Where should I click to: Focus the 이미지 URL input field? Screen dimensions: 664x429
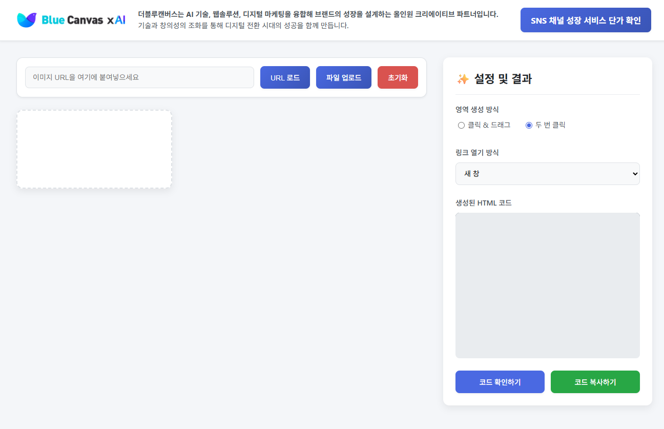pos(139,77)
